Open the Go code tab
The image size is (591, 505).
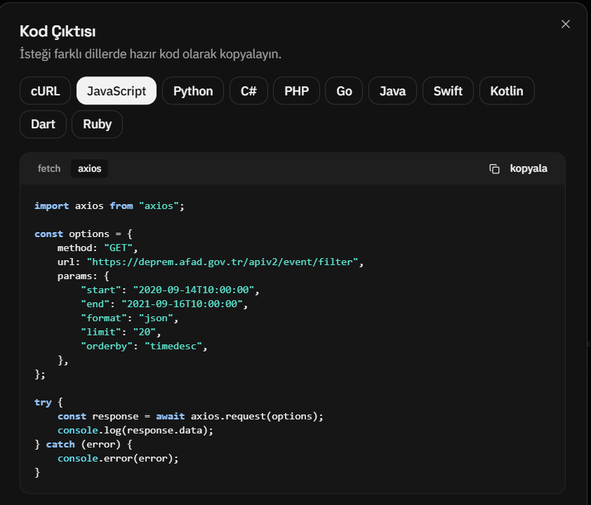click(344, 90)
